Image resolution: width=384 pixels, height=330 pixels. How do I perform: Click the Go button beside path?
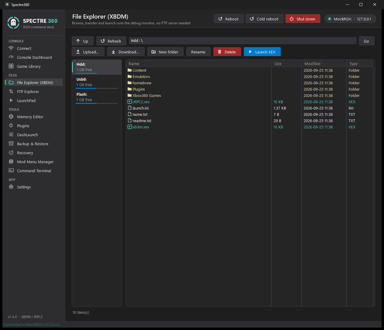tap(367, 41)
